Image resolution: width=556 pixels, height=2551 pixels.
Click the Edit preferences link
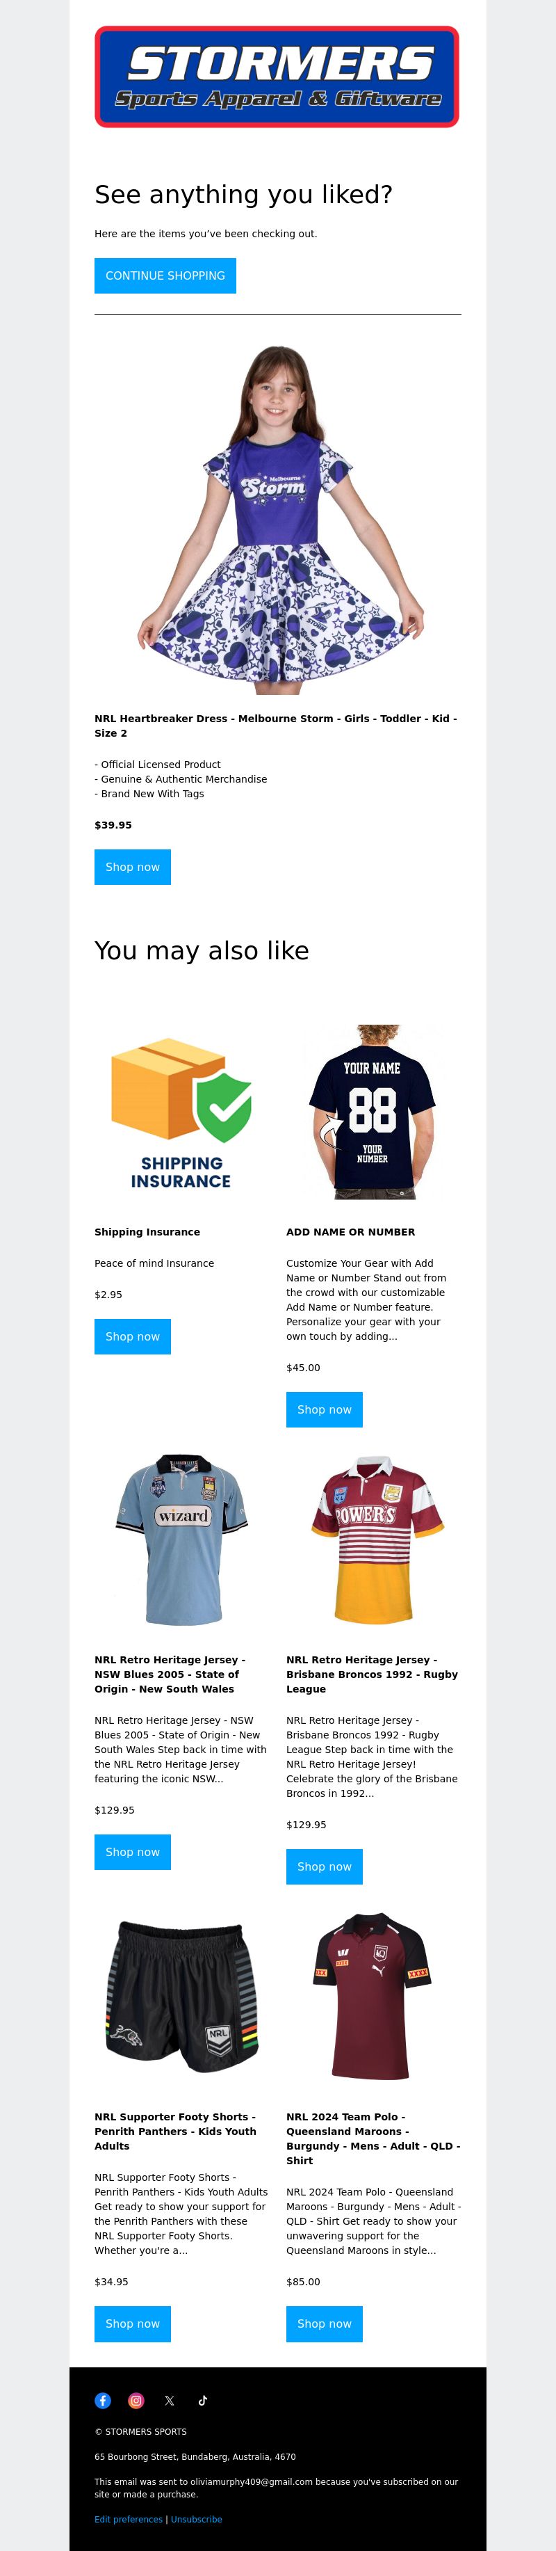coord(129,2518)
